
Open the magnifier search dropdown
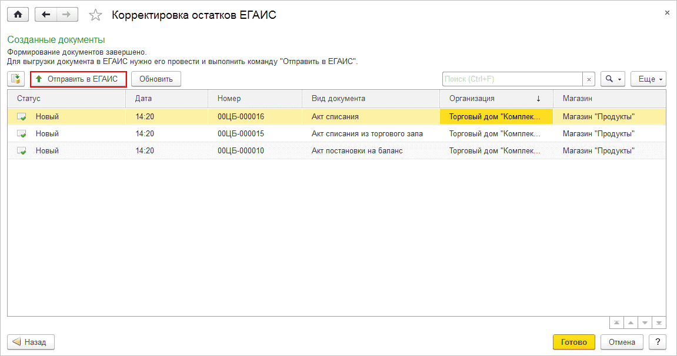[612, 79]
